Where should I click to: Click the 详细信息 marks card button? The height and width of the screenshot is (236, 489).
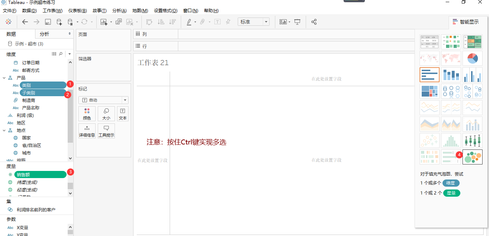(87, 131)
